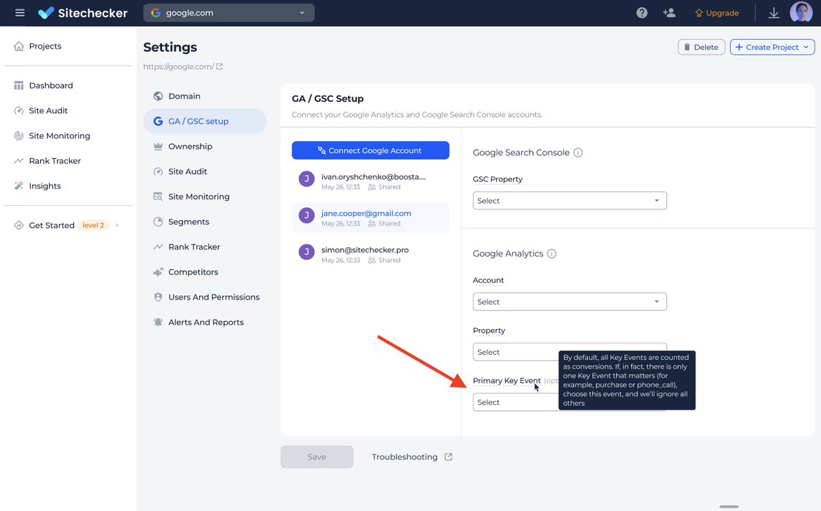Click the Projects home icon

[19, 46]
